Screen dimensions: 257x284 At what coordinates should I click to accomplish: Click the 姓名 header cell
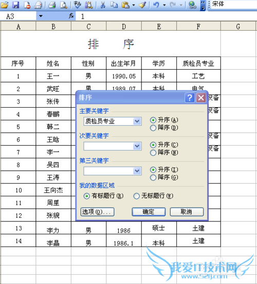[x=53, y=63]
